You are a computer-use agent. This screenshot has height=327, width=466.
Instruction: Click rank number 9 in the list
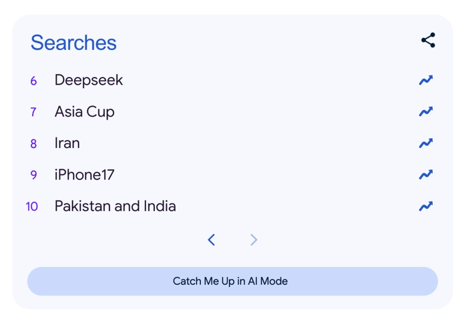34,175
